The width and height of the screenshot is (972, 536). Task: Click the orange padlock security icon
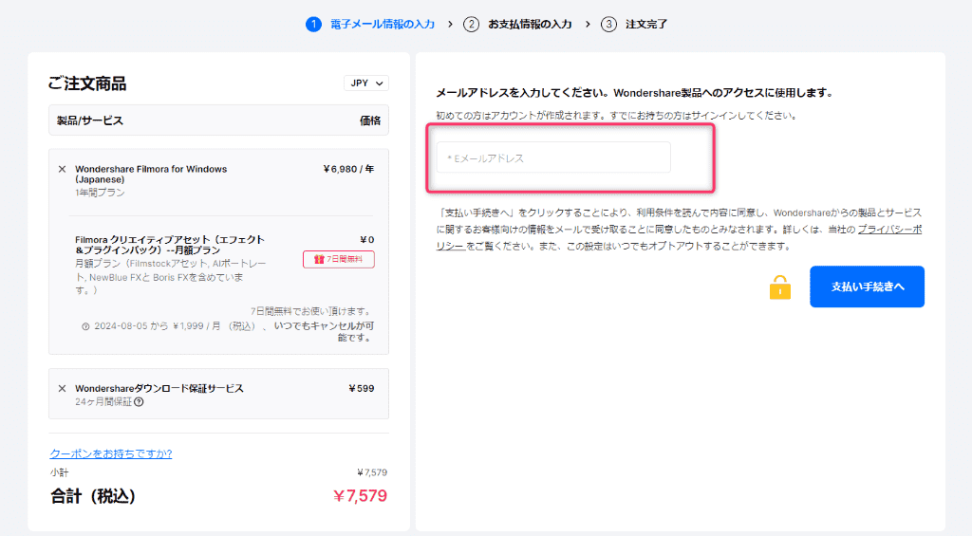tap(779, 287)
